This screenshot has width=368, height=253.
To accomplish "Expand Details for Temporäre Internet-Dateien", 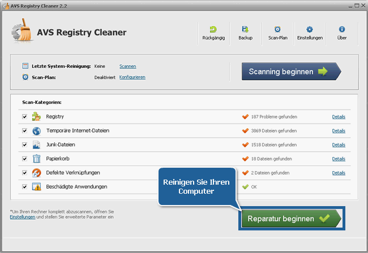I will click(339, 131).
